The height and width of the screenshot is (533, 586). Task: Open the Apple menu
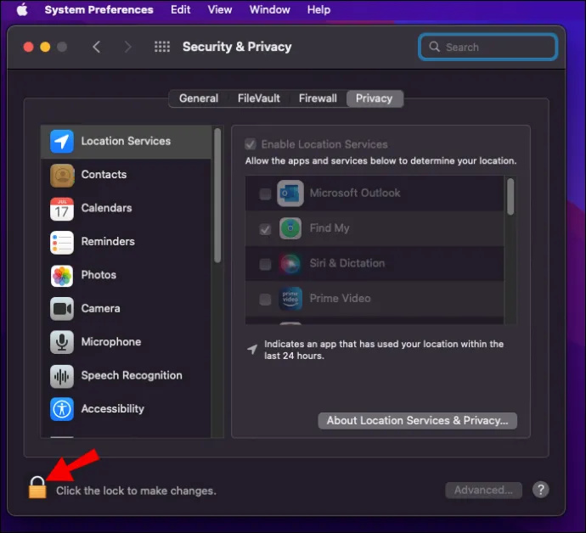(x=22, y=9)
